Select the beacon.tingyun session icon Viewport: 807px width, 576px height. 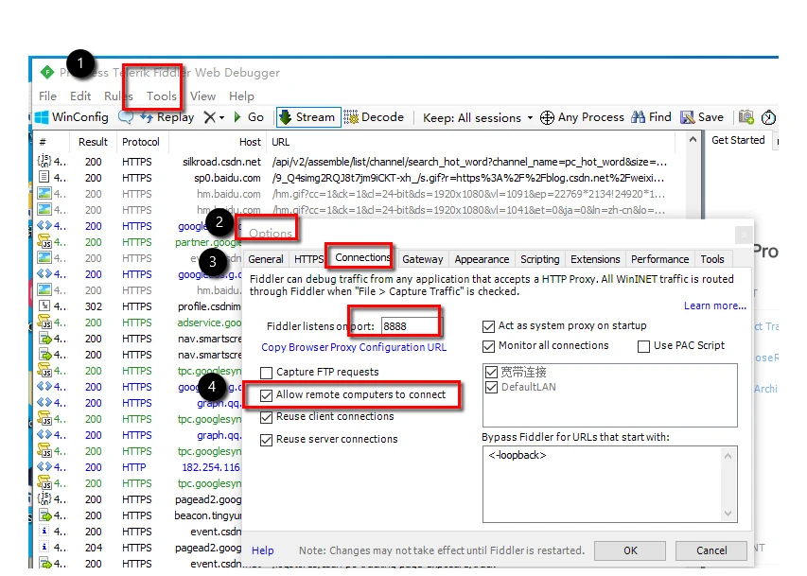(45, 515)
